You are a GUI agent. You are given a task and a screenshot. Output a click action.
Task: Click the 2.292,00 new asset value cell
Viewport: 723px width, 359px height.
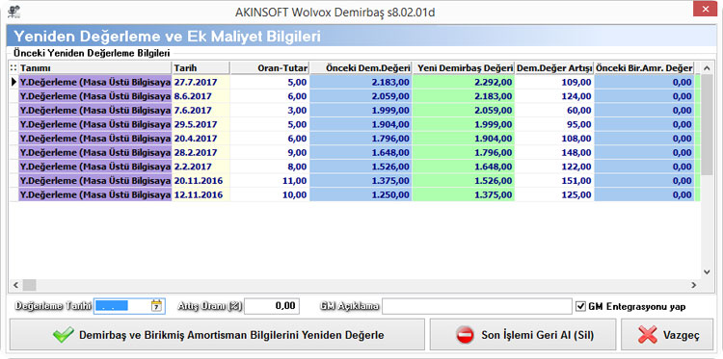[x=463, y=83]
